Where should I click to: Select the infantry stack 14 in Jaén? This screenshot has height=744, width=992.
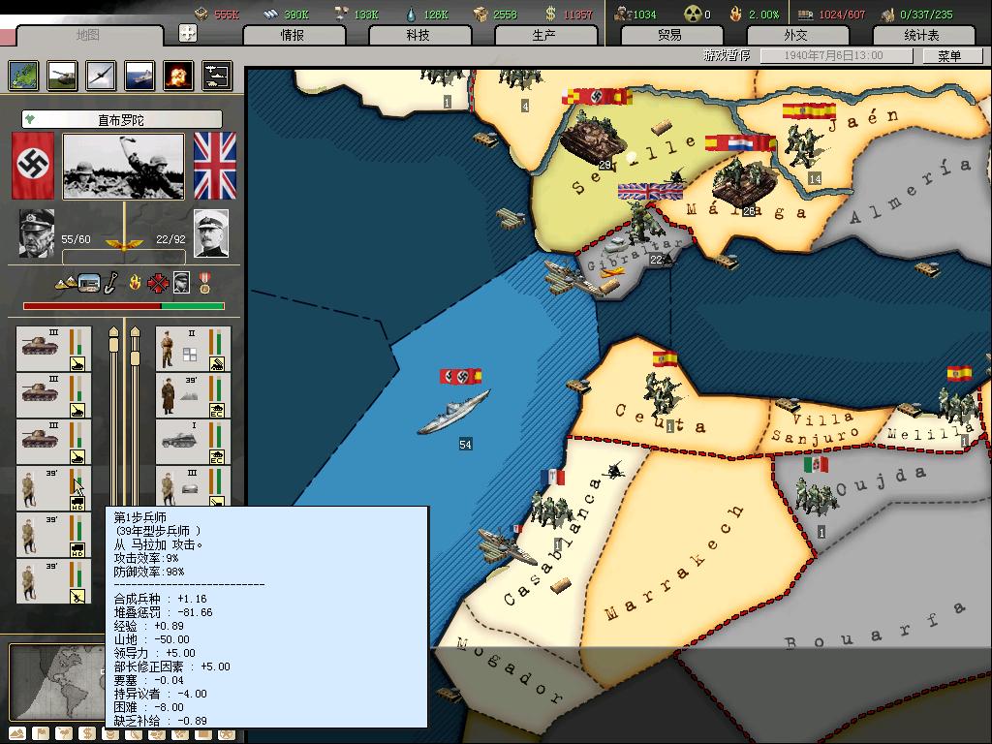[804, 147]
